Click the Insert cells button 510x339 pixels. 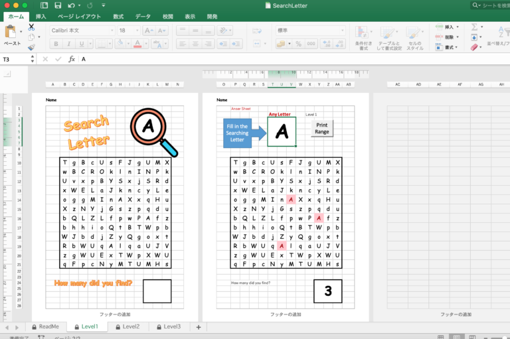[x=447, y=27]
